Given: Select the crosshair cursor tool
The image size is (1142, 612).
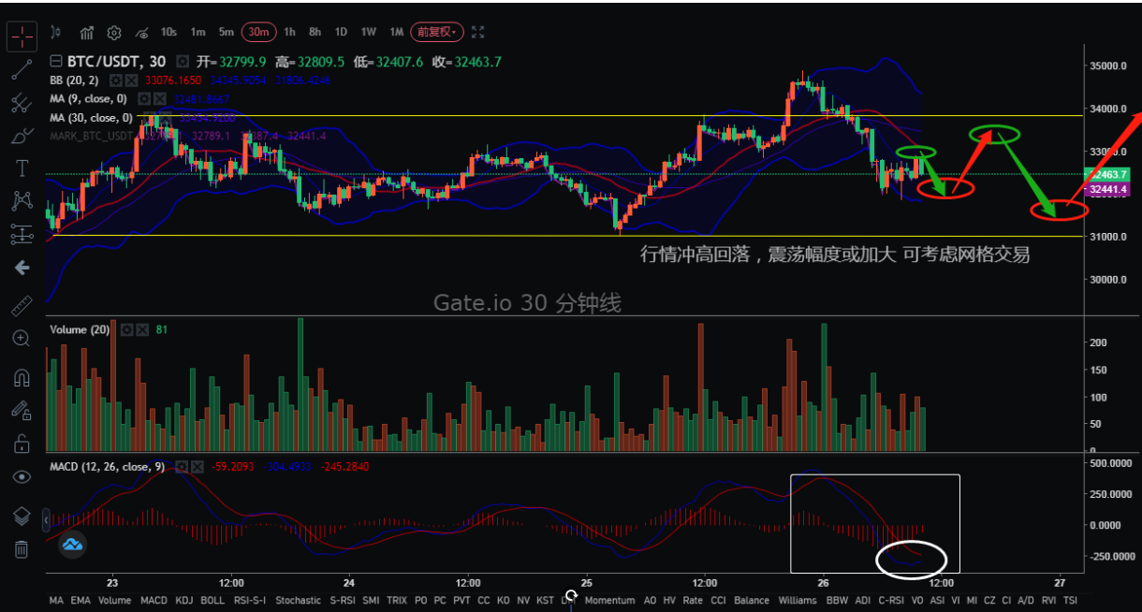Looking at the screenshot, I should click(22, 36).
